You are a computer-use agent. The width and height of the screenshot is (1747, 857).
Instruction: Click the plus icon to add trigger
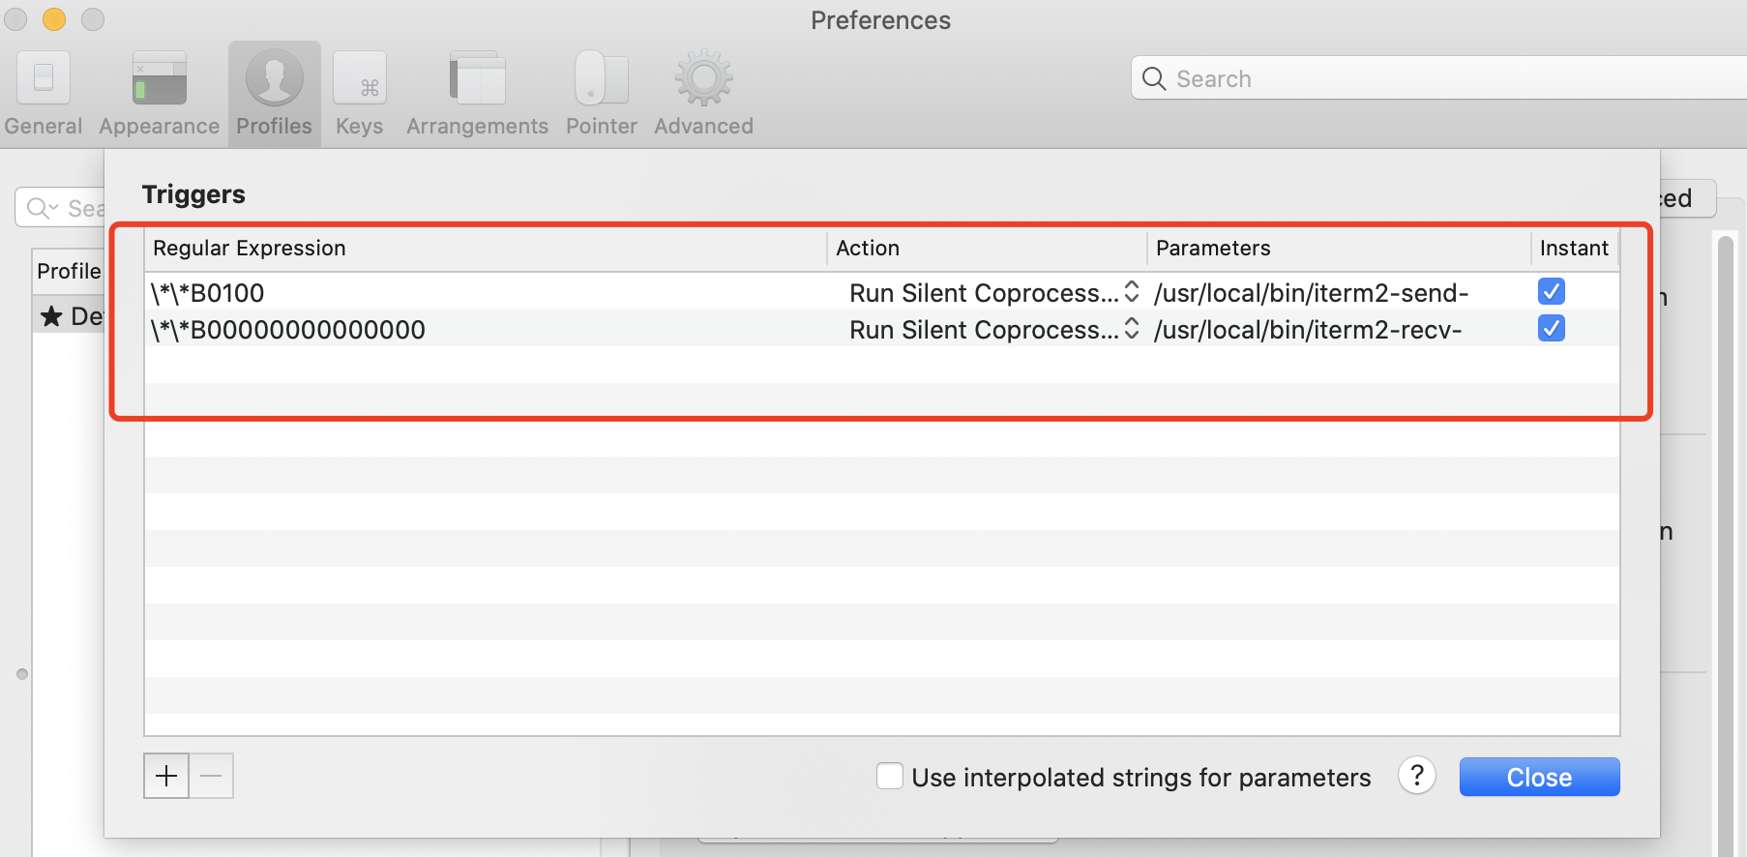coord(166,776)
